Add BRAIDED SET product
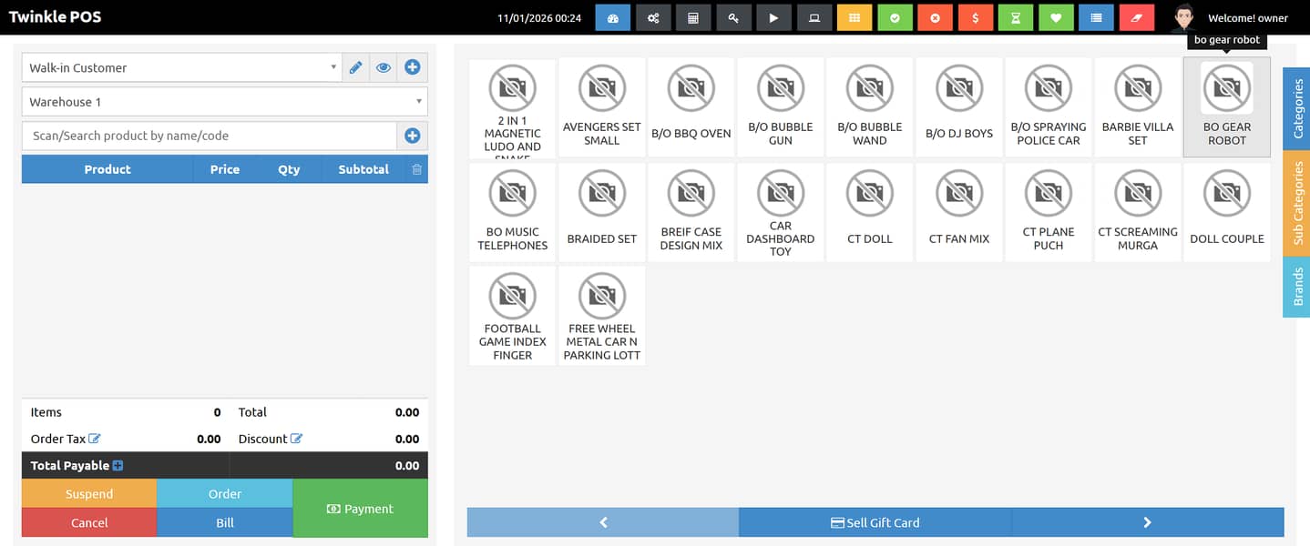The width and height of the screenshot is (1310, 546). point(602,213)
